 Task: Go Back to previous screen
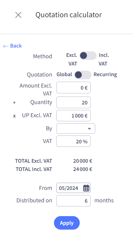12,46
